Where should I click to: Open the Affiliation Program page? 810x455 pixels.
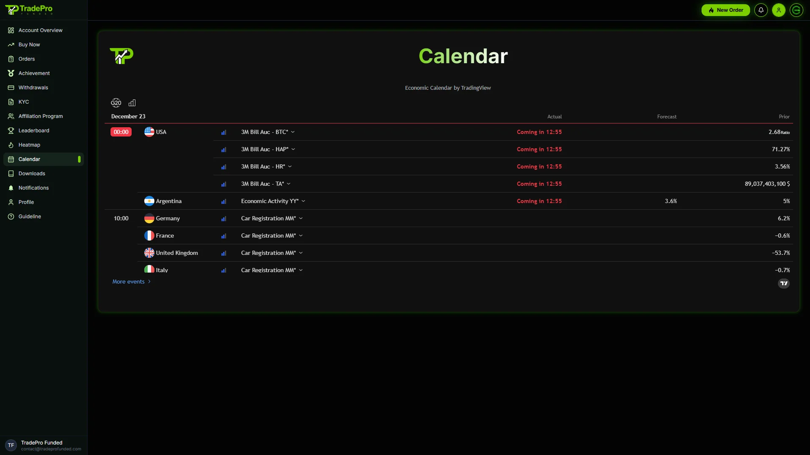pyautogui.click(x=43, y=116)
